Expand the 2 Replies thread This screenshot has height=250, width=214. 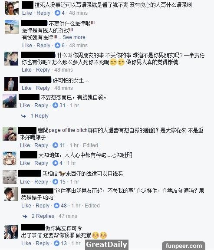43,216
